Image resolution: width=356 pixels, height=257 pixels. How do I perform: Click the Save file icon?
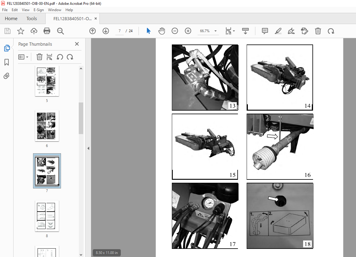click(x=8, y=31)
